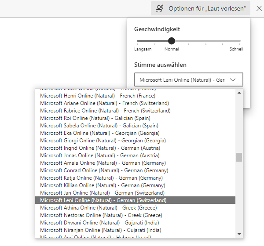Select highlighted Microsoft Leni German (Switzerland)

(135, 200)
